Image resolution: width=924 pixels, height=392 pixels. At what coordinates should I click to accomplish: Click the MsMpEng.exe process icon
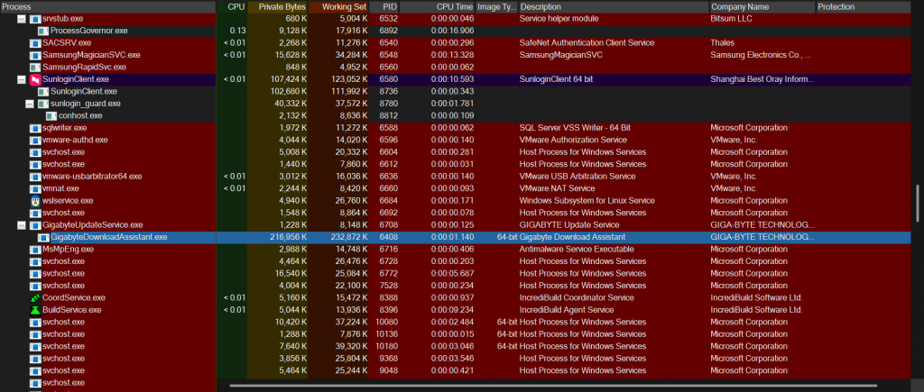[x=35, y=250]
